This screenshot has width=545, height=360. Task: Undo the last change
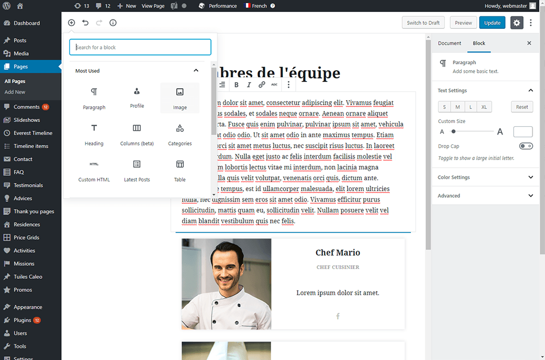point(85,22)
